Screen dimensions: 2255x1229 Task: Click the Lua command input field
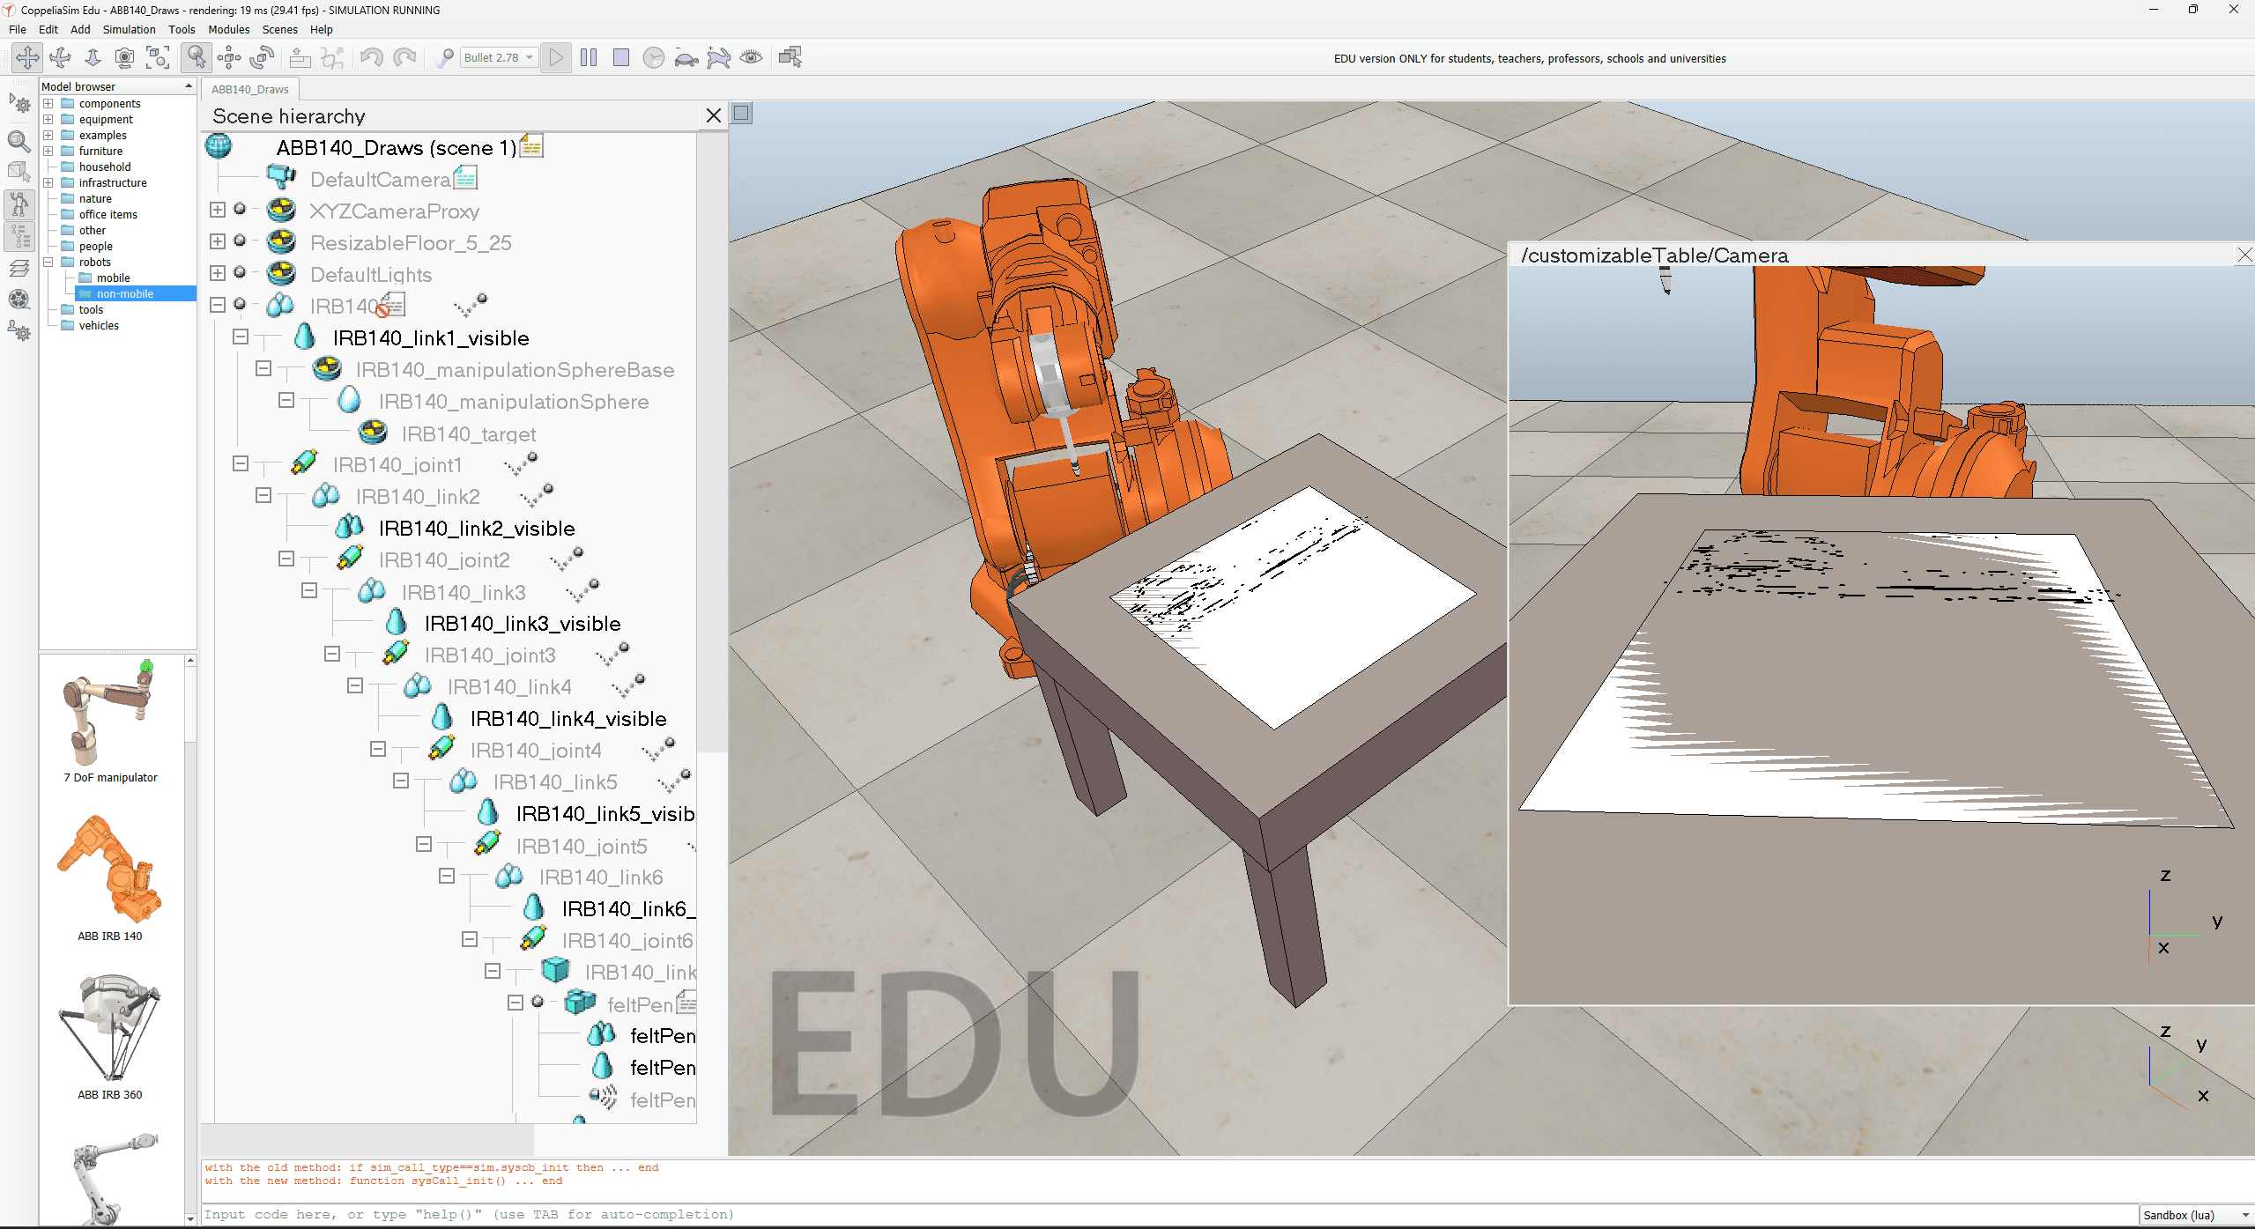click(1170, 1215)
